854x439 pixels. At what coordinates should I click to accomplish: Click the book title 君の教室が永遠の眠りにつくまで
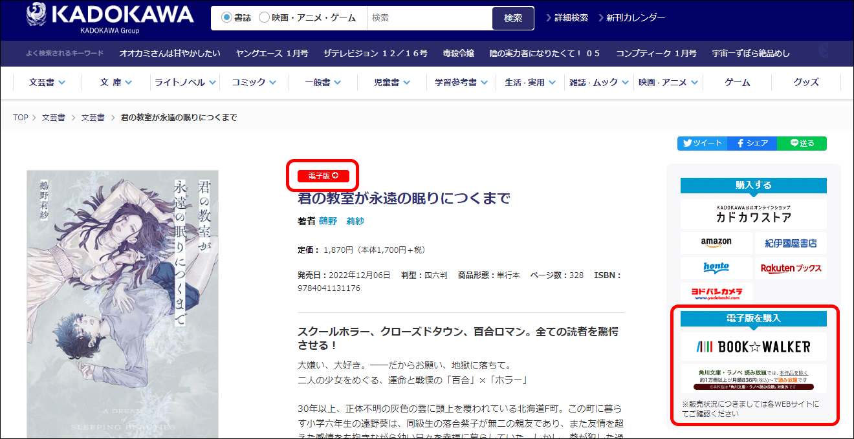pos(404,198)
